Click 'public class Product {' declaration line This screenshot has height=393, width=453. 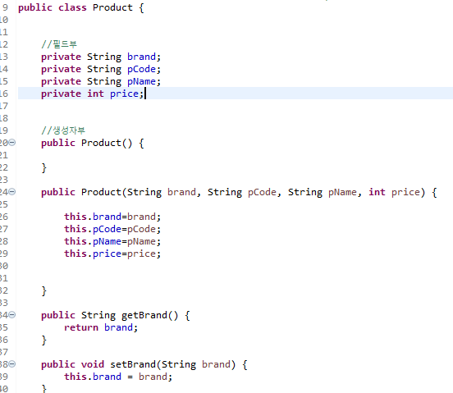(81, 7)
